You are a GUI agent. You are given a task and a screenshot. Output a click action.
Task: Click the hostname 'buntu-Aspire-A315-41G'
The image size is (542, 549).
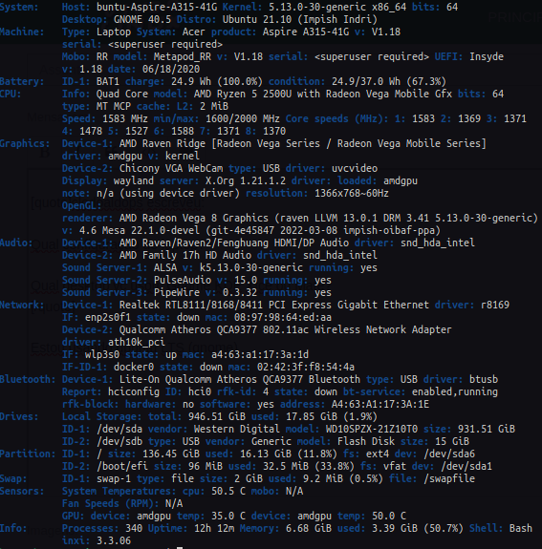click(x=157, y=7)
